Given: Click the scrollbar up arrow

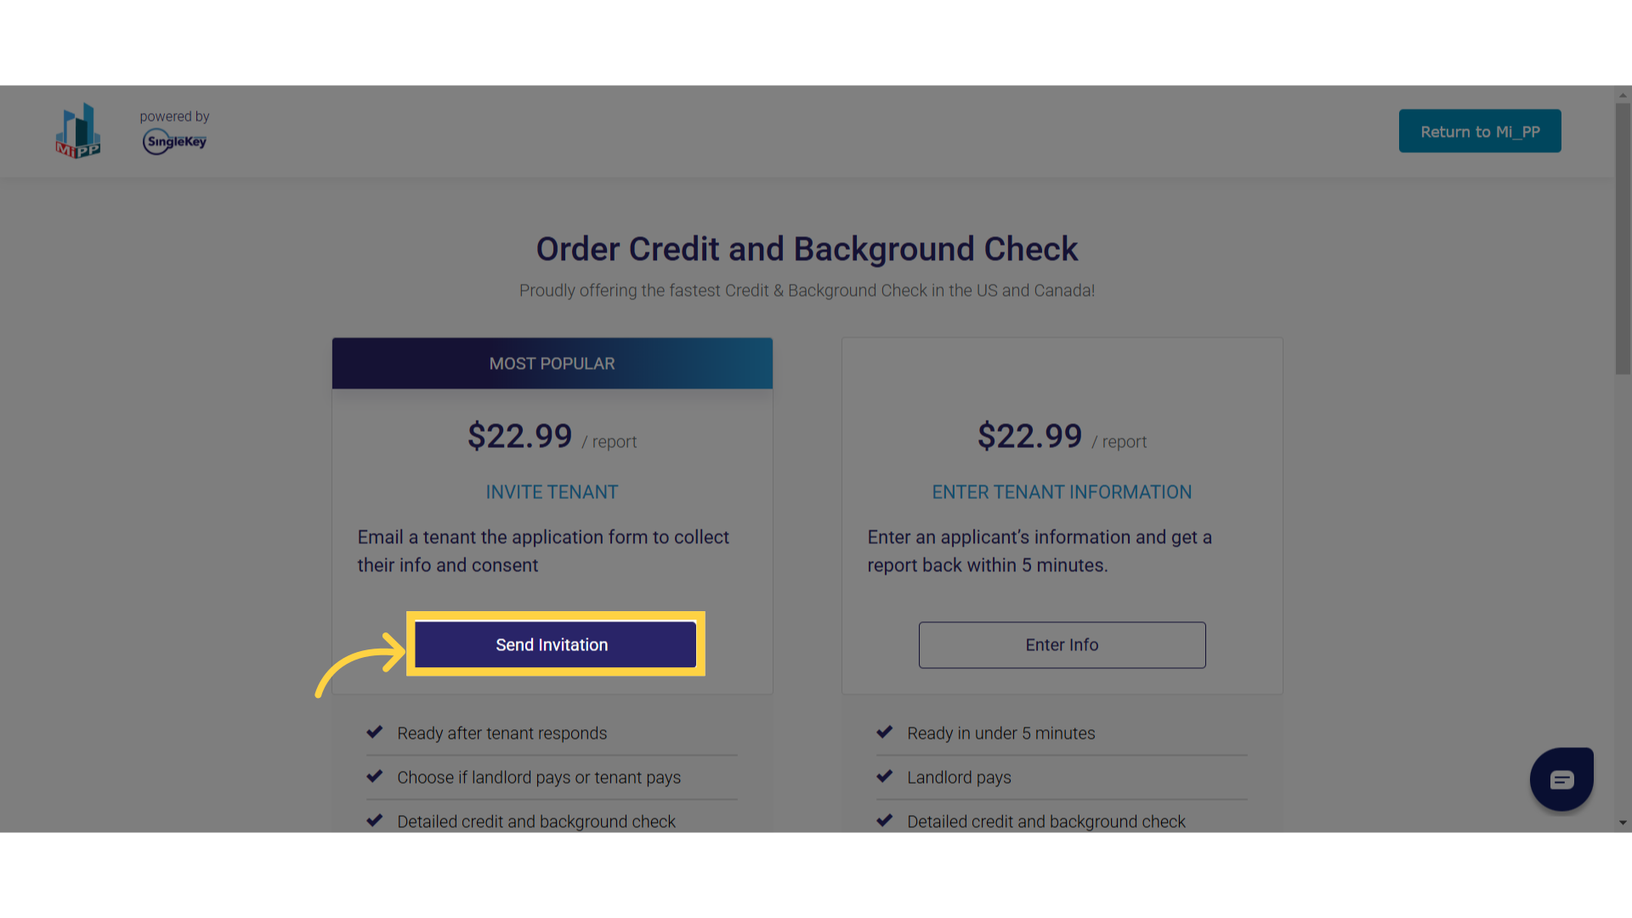Looking at the screenshot, I should pos(1623,94).
